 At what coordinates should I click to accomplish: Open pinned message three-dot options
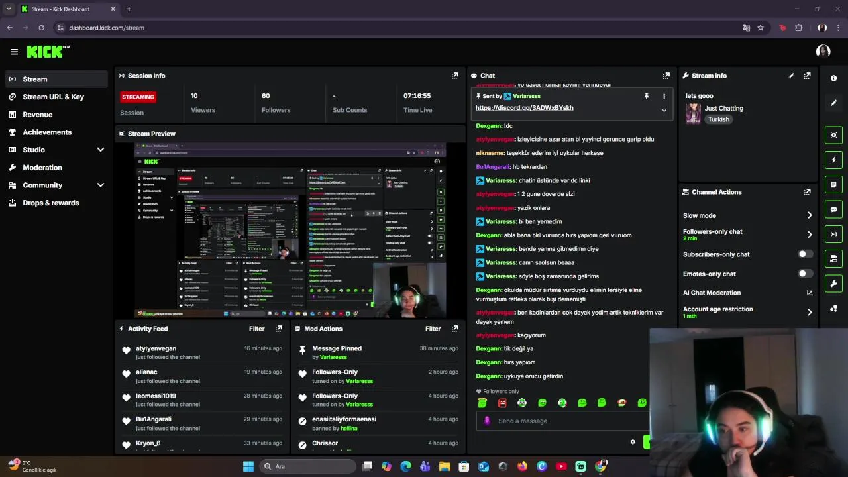(x=664, y=96)
